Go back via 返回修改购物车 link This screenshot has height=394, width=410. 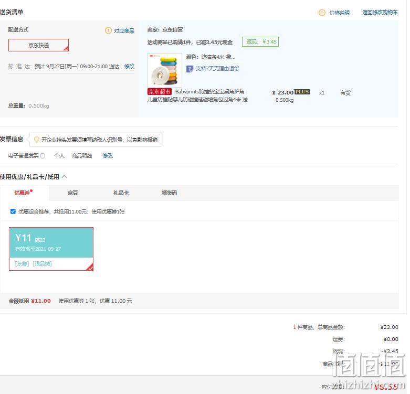pyautogui.click(x=380, y=12)
